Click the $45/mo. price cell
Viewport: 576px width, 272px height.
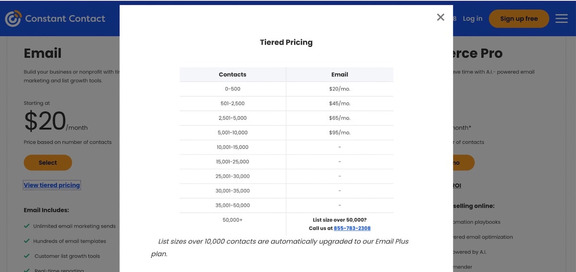[x=339, y=103]
